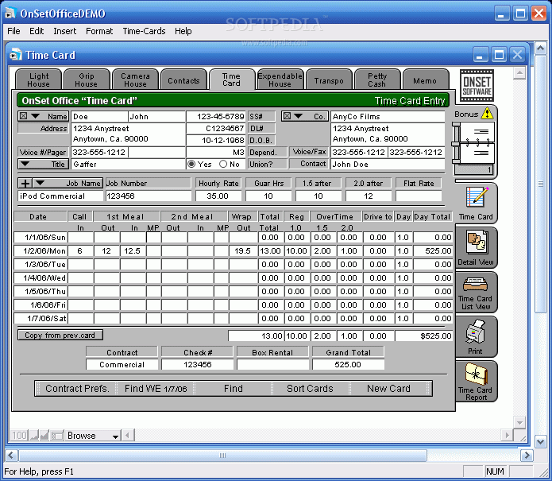This screenshot has height=481, width=552.
Task: Open the Job Name dropdown arrow
Action: (40, 183)
